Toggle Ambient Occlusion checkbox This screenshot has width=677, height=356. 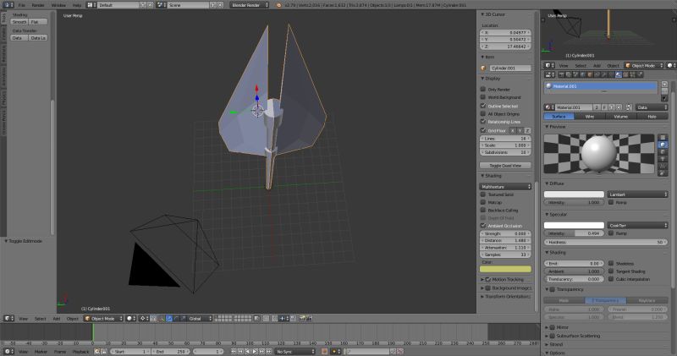tap(483, 225)
